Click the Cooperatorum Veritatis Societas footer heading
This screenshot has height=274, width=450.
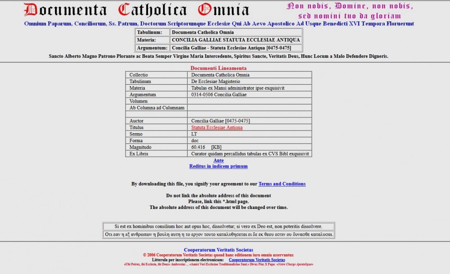click(x=218, y=250)
